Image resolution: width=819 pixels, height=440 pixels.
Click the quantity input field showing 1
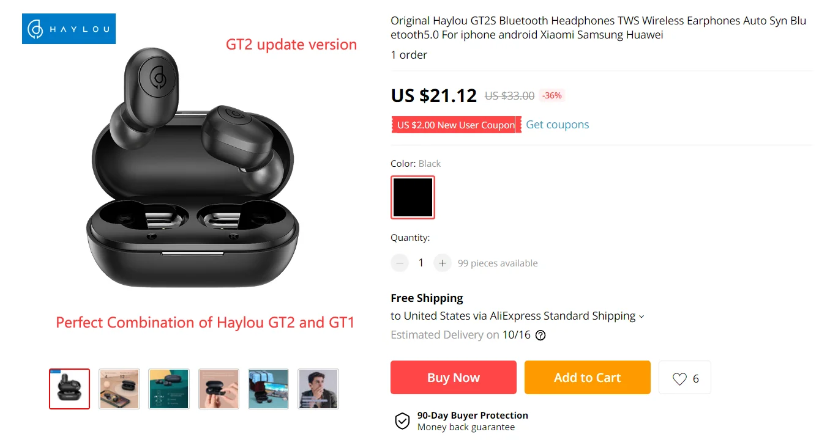(421, 263)
